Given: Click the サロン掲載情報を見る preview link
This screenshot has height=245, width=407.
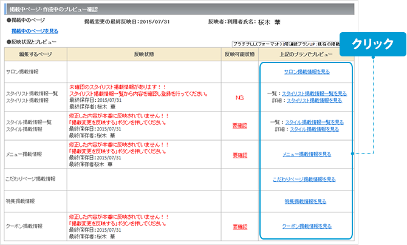Looking at the screenshot, I should (307, 72).
